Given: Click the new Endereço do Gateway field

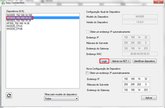Looking at the screenshot, I should [136, 90].
